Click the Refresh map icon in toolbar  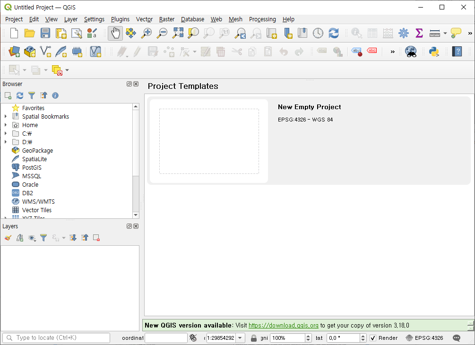334,33
